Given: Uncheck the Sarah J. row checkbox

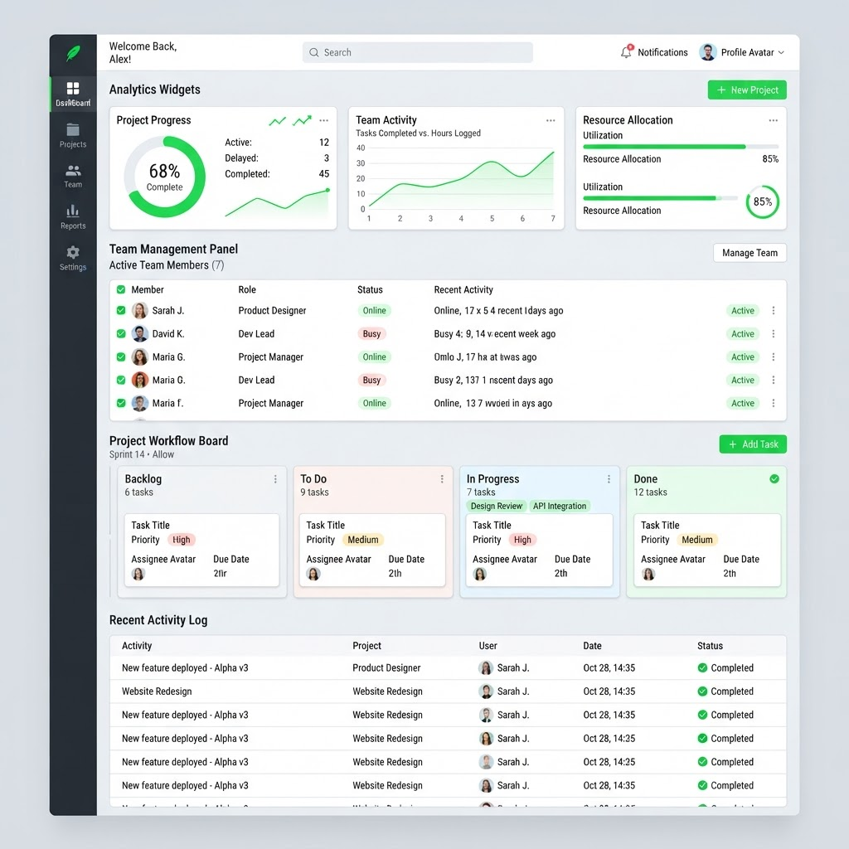Looking at the screenshot, I should coord(121,310).
